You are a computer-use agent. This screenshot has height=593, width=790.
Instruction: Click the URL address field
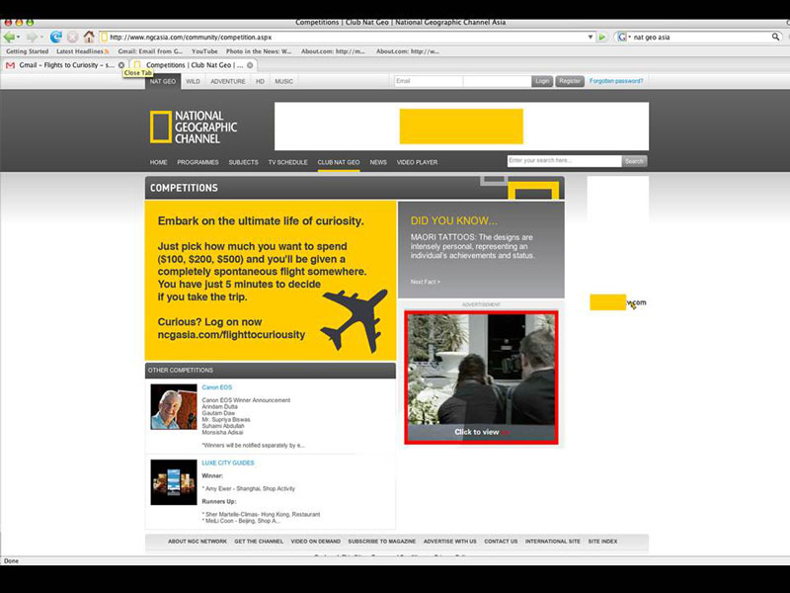point(348,37)
